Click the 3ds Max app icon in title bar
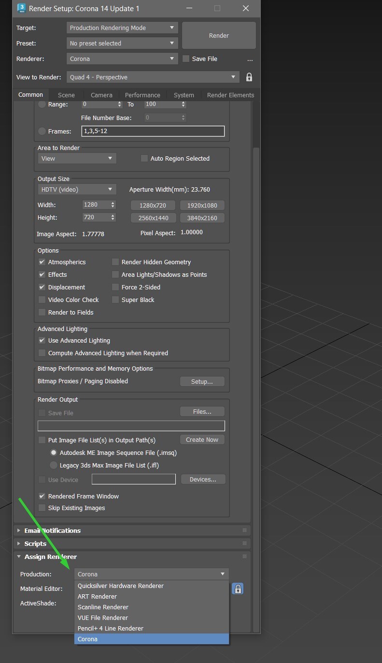The width and height of the screenshot is (382, 663). pyautogui.click(x=21, y=8)
